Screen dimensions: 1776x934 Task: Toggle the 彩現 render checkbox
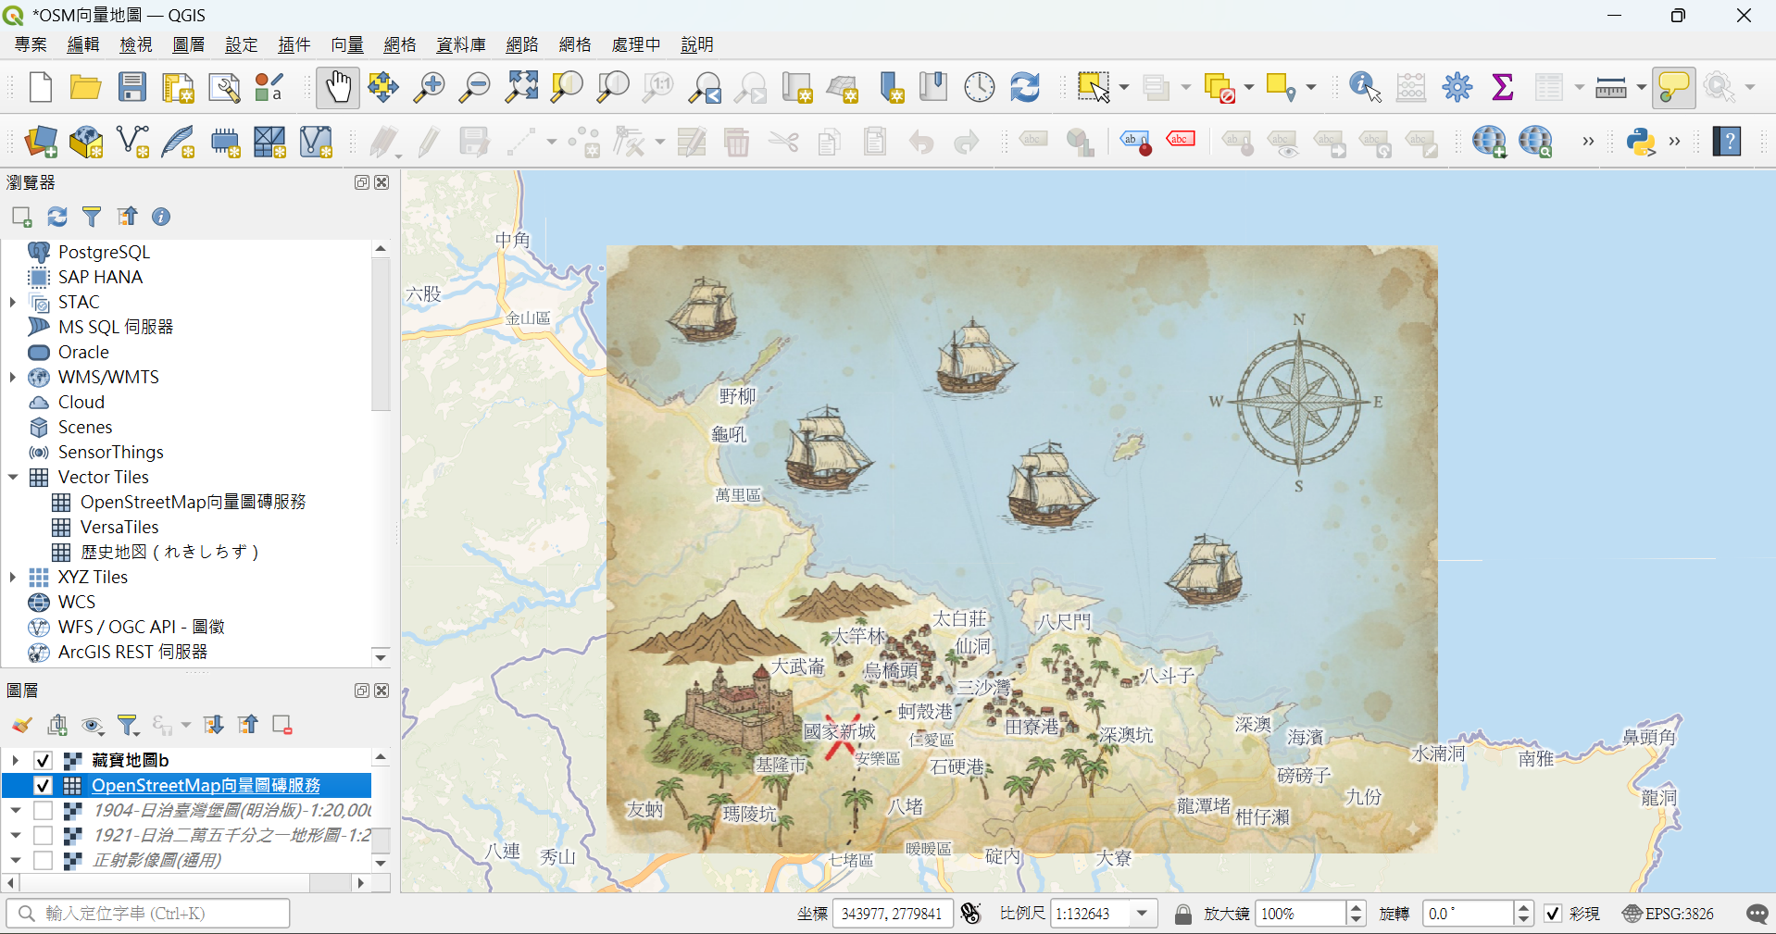coord(1553,914)
